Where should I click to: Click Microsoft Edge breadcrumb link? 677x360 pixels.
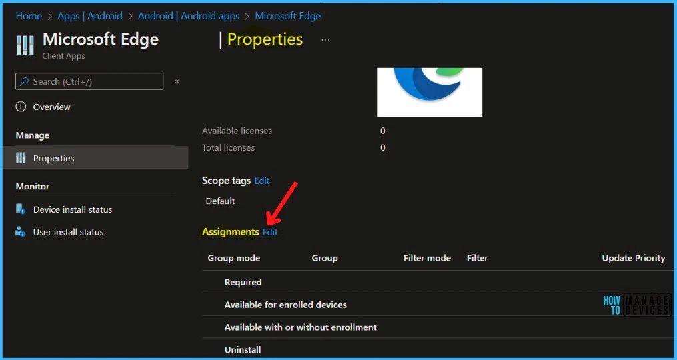(288, 17)
